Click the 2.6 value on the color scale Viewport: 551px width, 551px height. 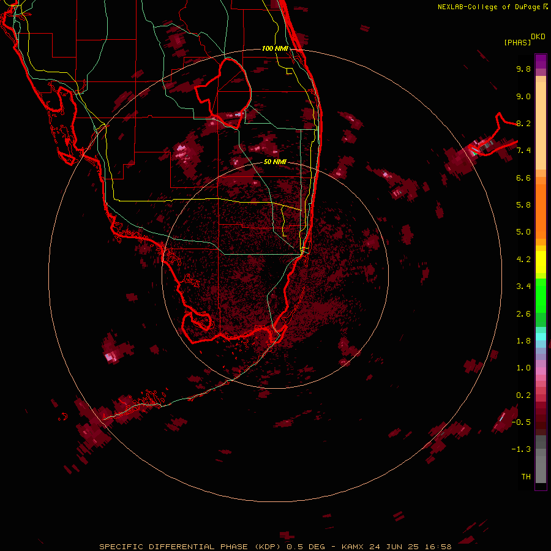(523, 314)
